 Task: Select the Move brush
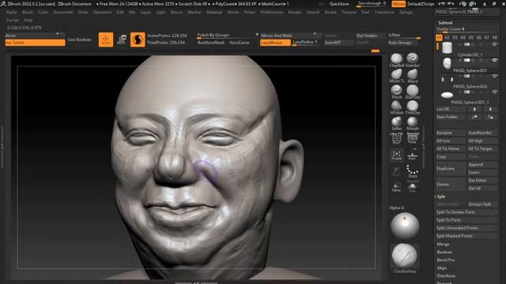(x=412, y=76)
